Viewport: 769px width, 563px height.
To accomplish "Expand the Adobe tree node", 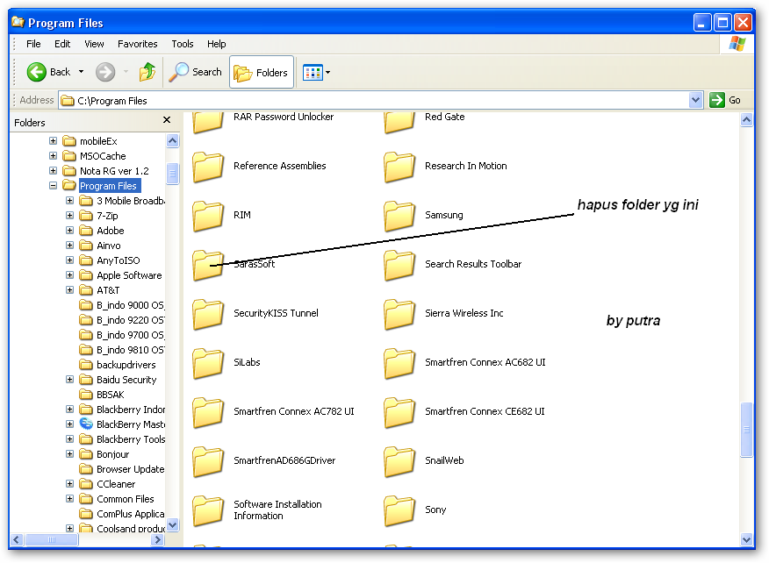I will tap(69, 231).
